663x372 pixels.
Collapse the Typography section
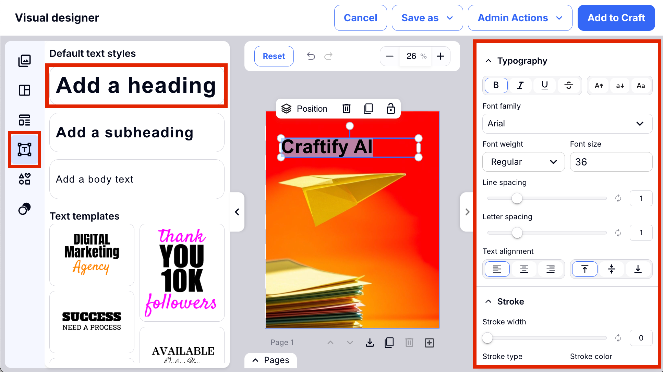[489, 61]
